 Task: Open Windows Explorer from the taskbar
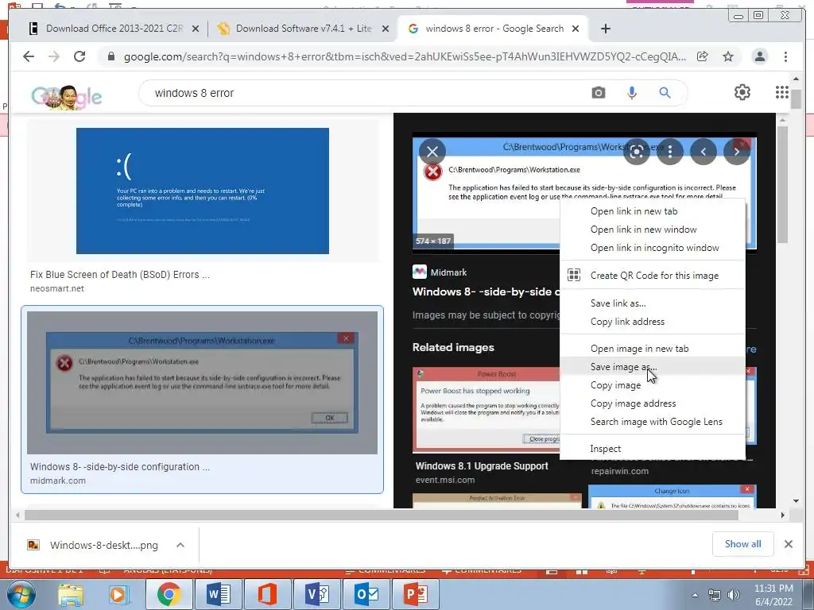[71, 594]
